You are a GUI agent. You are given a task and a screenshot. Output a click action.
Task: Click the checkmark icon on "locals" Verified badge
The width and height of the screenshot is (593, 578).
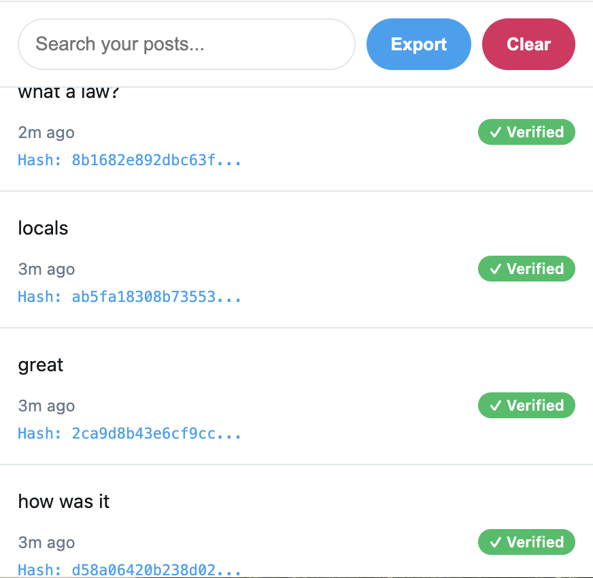point(496,269)
